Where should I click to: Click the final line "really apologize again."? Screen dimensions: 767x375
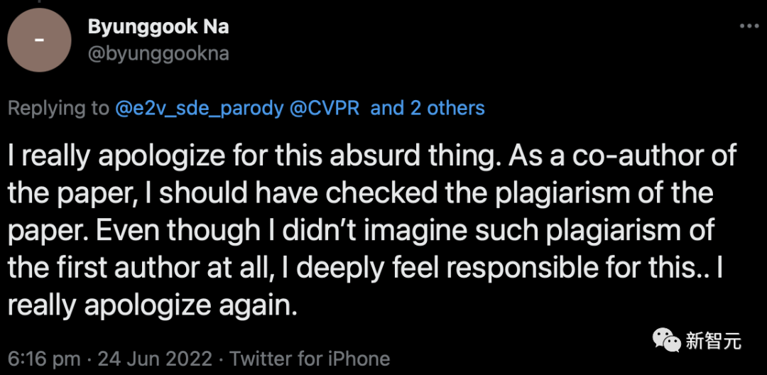click(x=151, y=305)
